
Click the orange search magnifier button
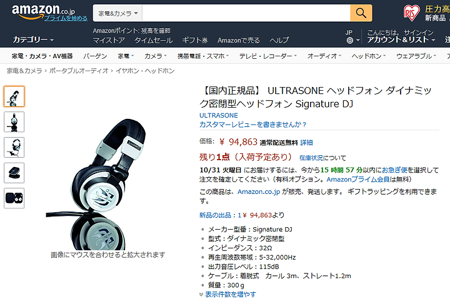click(361, 13)
